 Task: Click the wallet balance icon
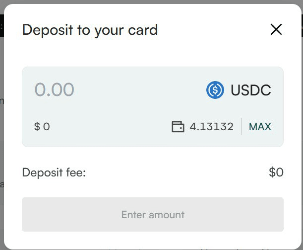(x=178, y=127)
